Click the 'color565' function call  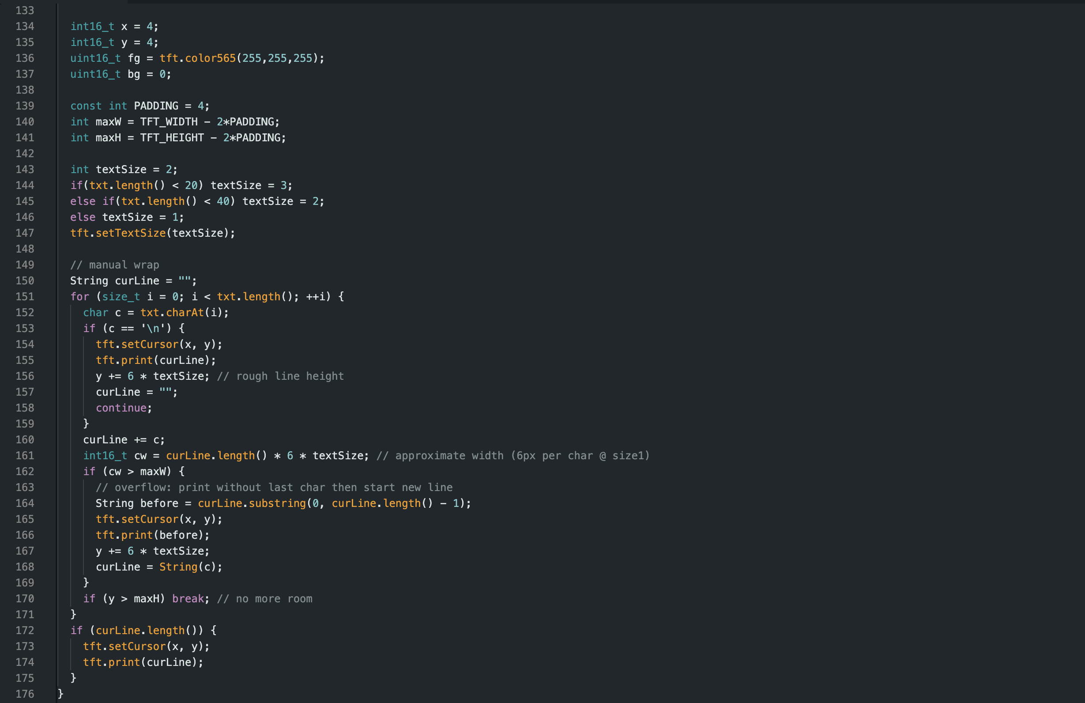tap(210, 58)
